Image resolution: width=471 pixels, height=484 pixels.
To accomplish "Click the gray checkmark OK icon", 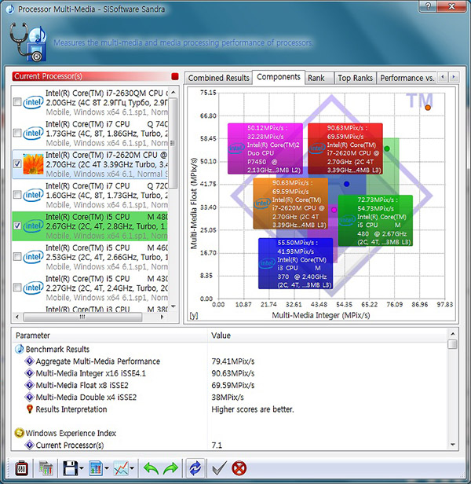I will click(x=219, y=468).
